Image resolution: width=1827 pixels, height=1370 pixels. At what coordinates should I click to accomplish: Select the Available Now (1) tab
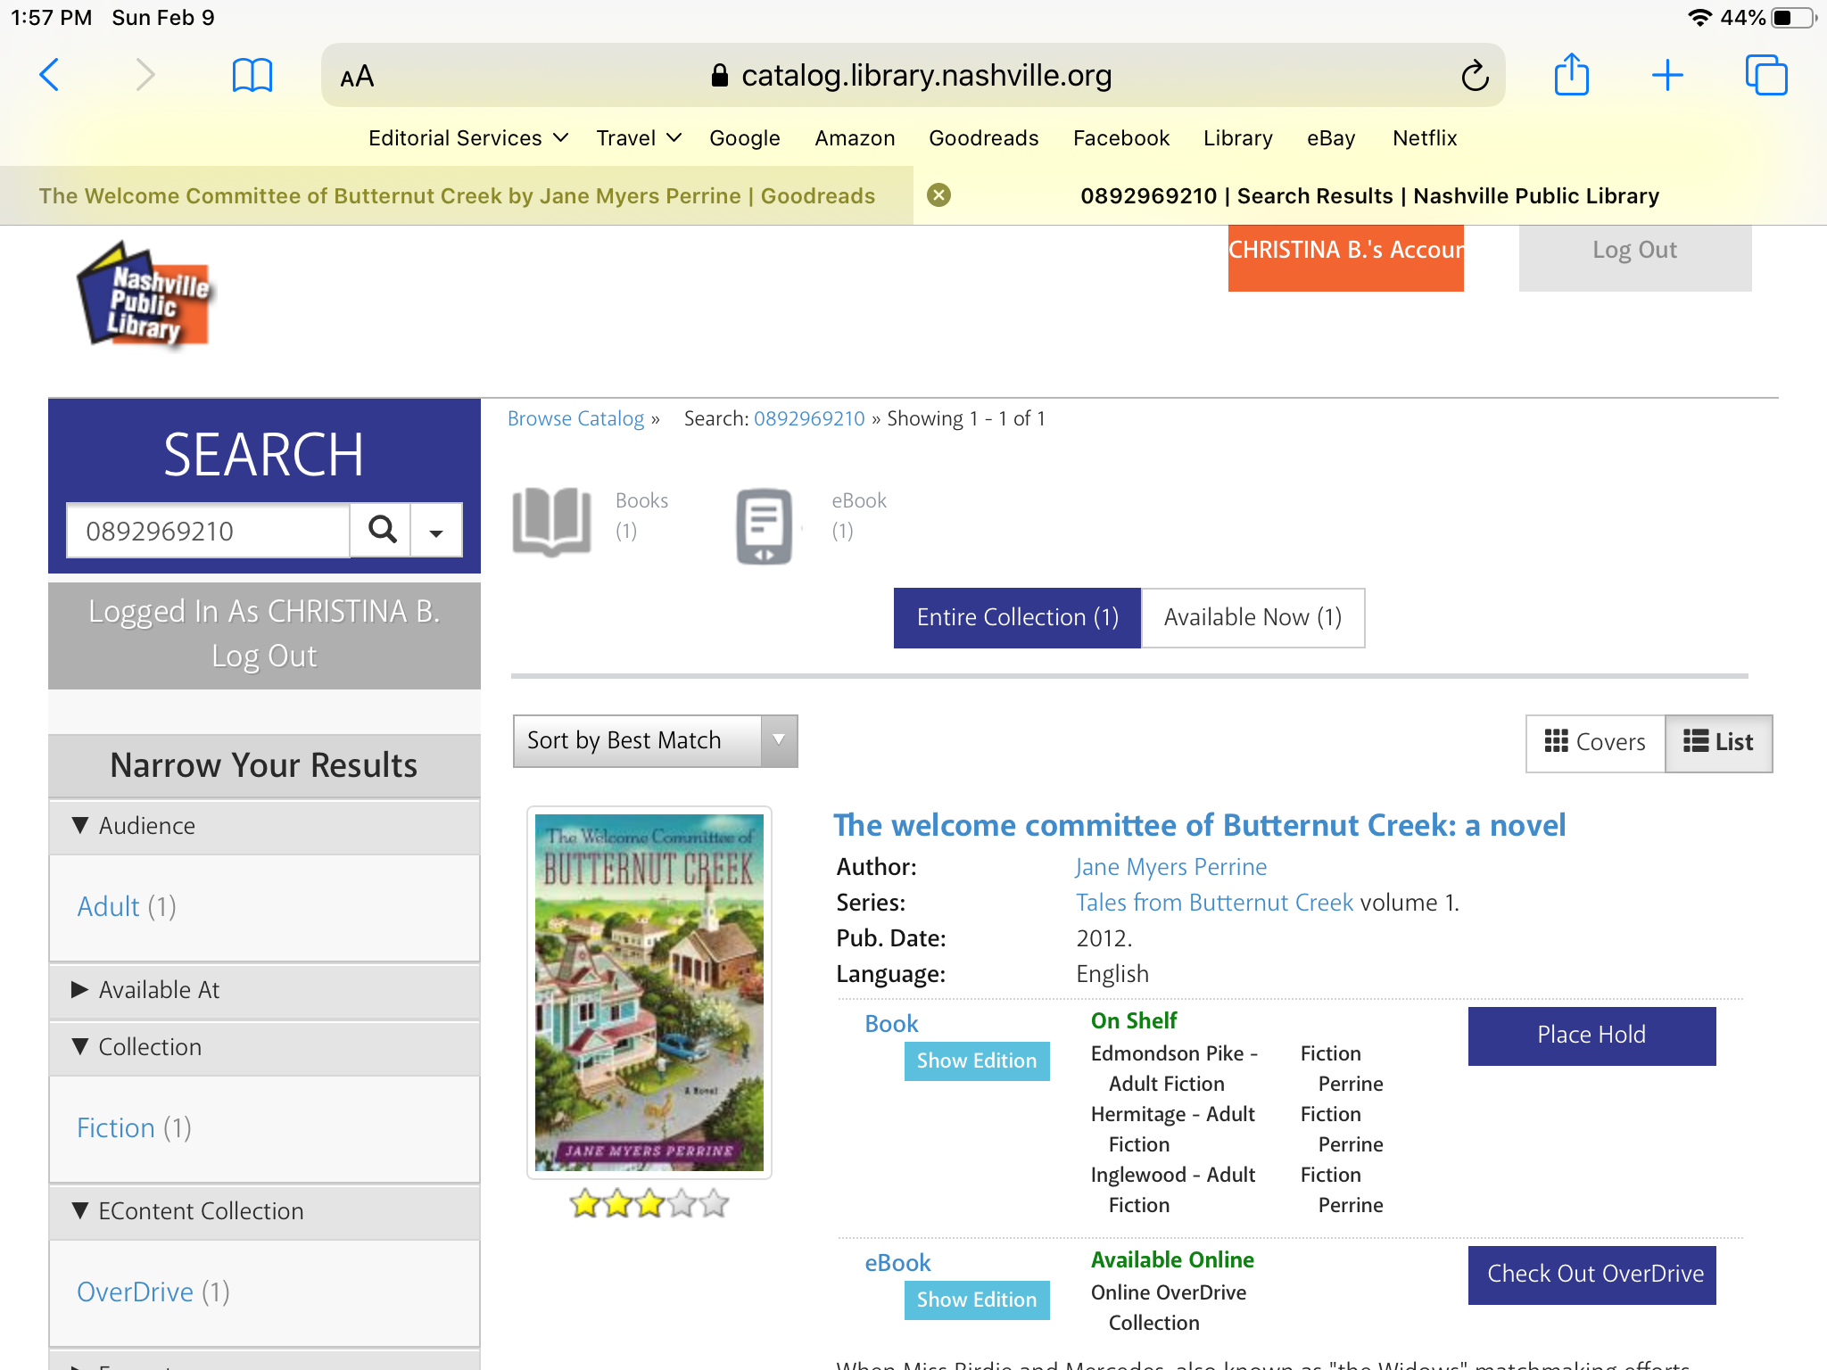pos(1252,617)
